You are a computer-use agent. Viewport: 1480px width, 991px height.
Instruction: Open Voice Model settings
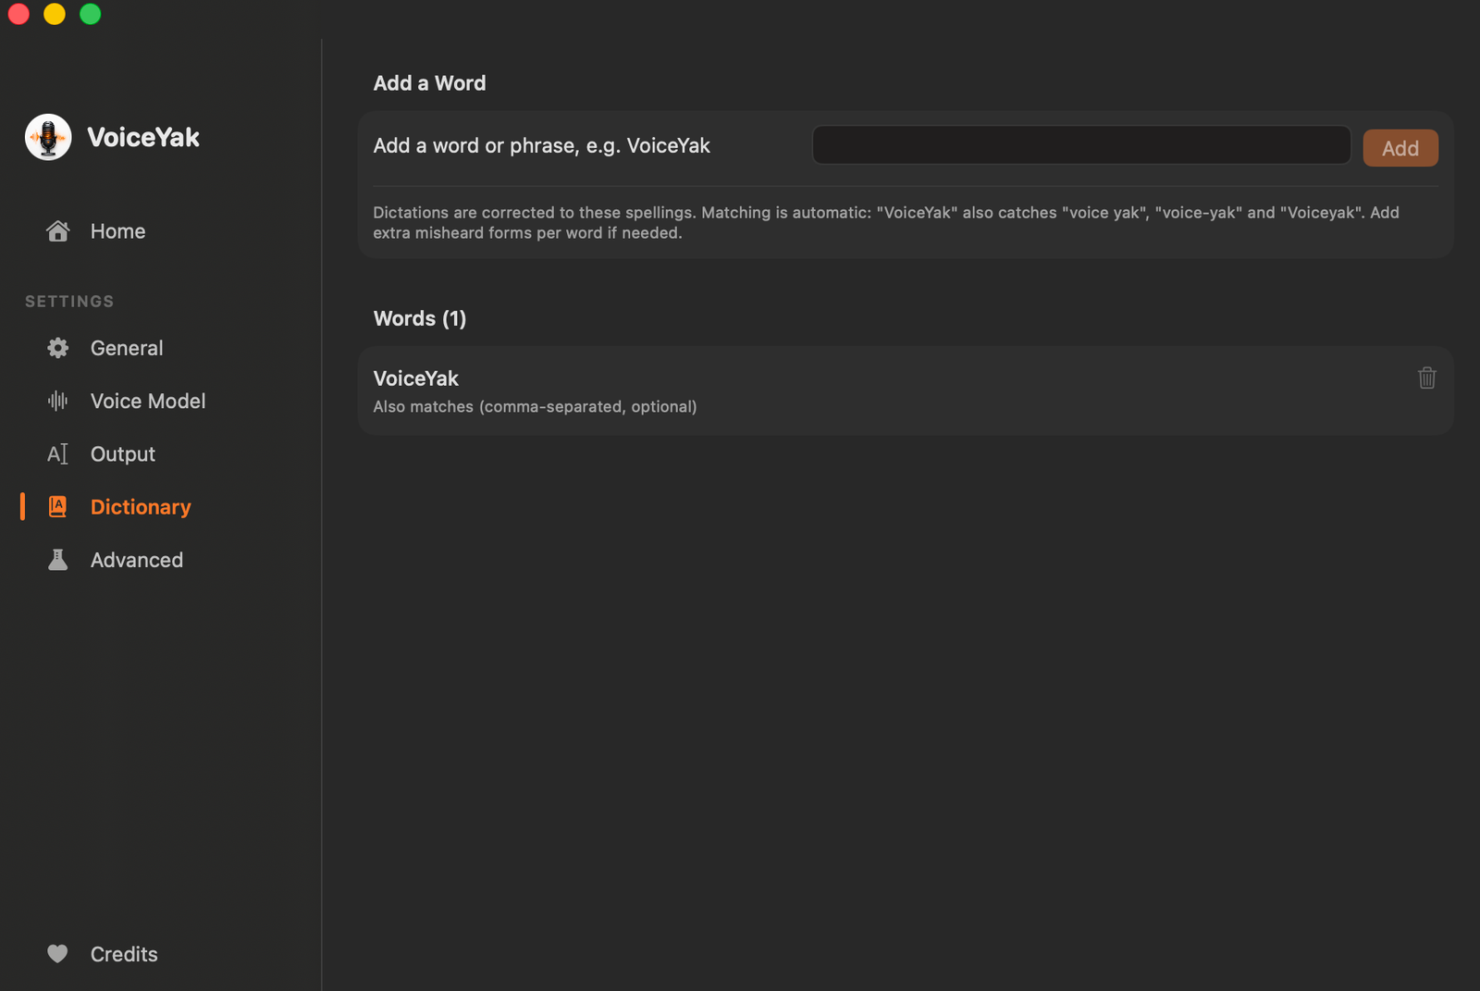[148, 401]
